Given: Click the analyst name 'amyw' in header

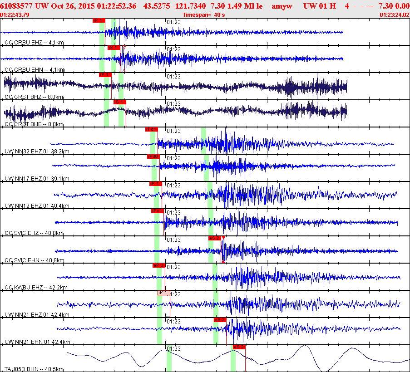Looking at the screenshot, I should (282, 6).
